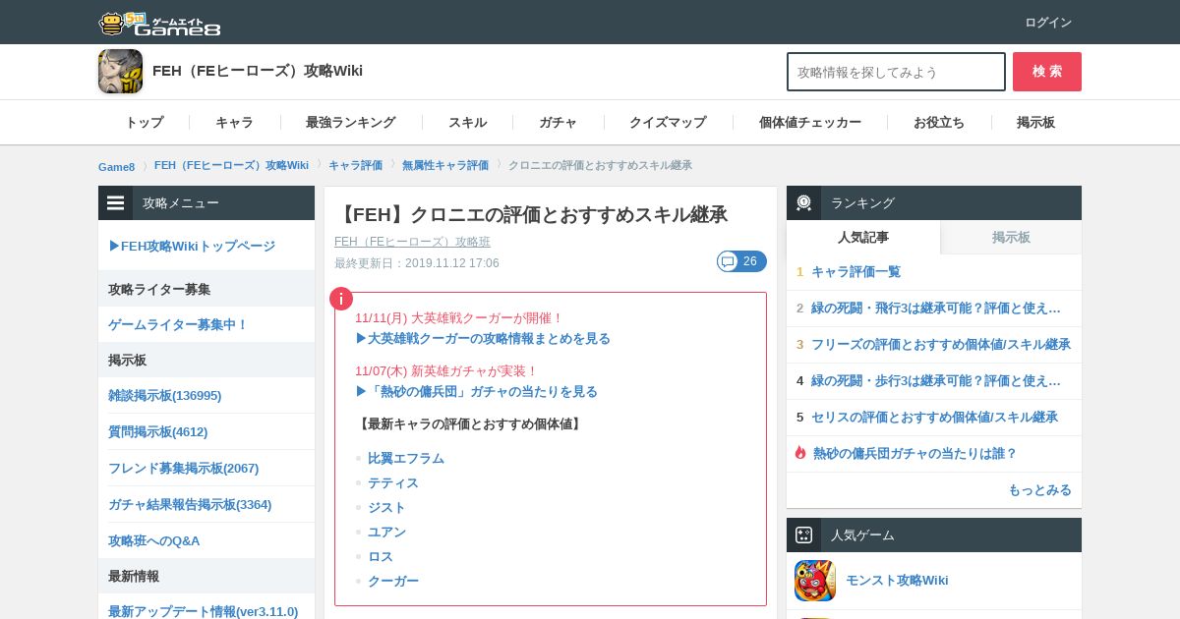Viewport: 1180px width, 619px height.
Task: Open the 掲示板 navigation item
Action: pos(1036,123)
